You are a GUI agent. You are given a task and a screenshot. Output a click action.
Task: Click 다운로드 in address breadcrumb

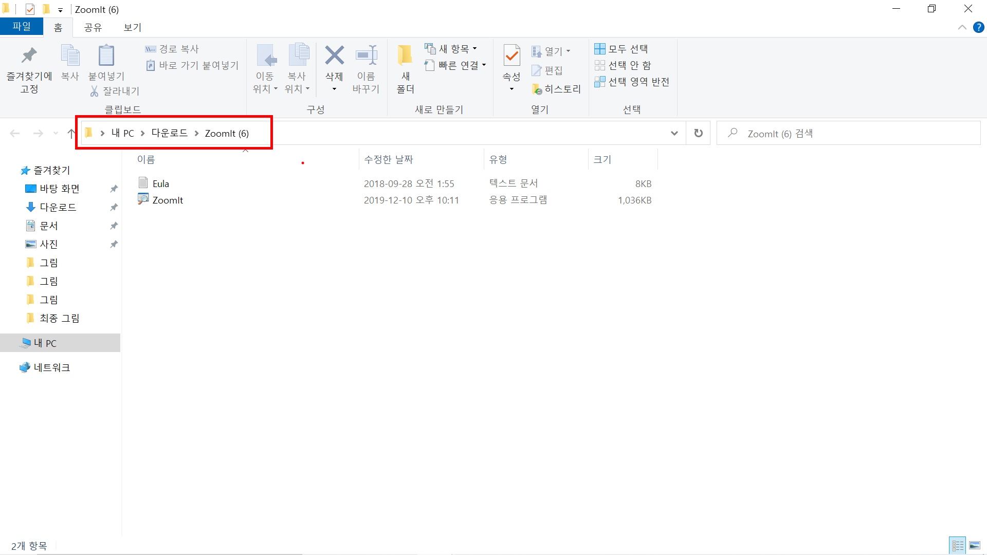pos(170,133)
